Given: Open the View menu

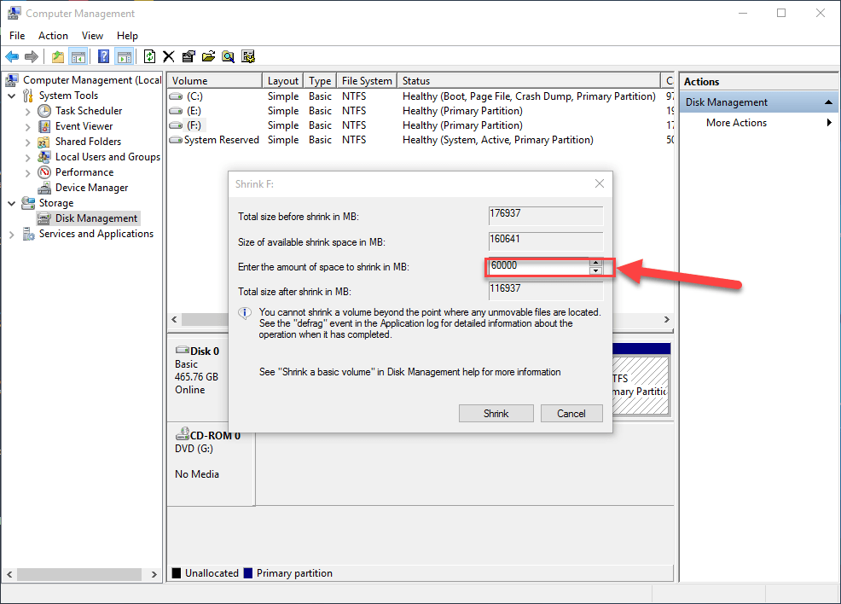Looking at the screenshot, I should click(x=92, y=36).
